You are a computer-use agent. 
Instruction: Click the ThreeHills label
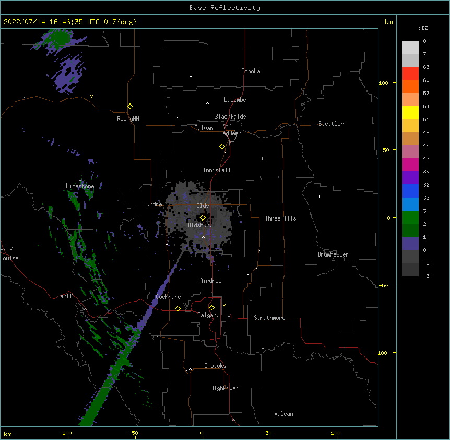tap(280, 218)
